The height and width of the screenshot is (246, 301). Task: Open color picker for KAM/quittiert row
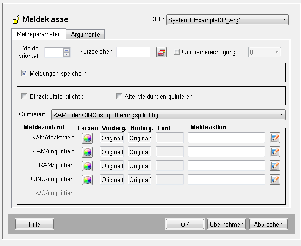click(88, 166)
